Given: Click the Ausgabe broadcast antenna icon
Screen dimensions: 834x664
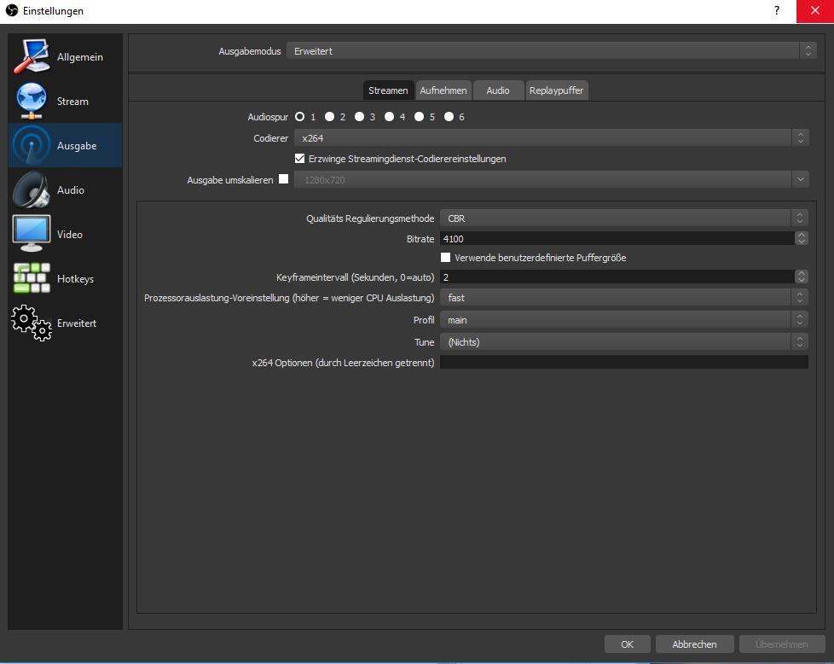Looking at the screenshot, I should pos(32,145).
